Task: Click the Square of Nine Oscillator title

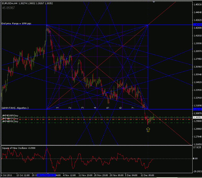Action: coord(19,148)
